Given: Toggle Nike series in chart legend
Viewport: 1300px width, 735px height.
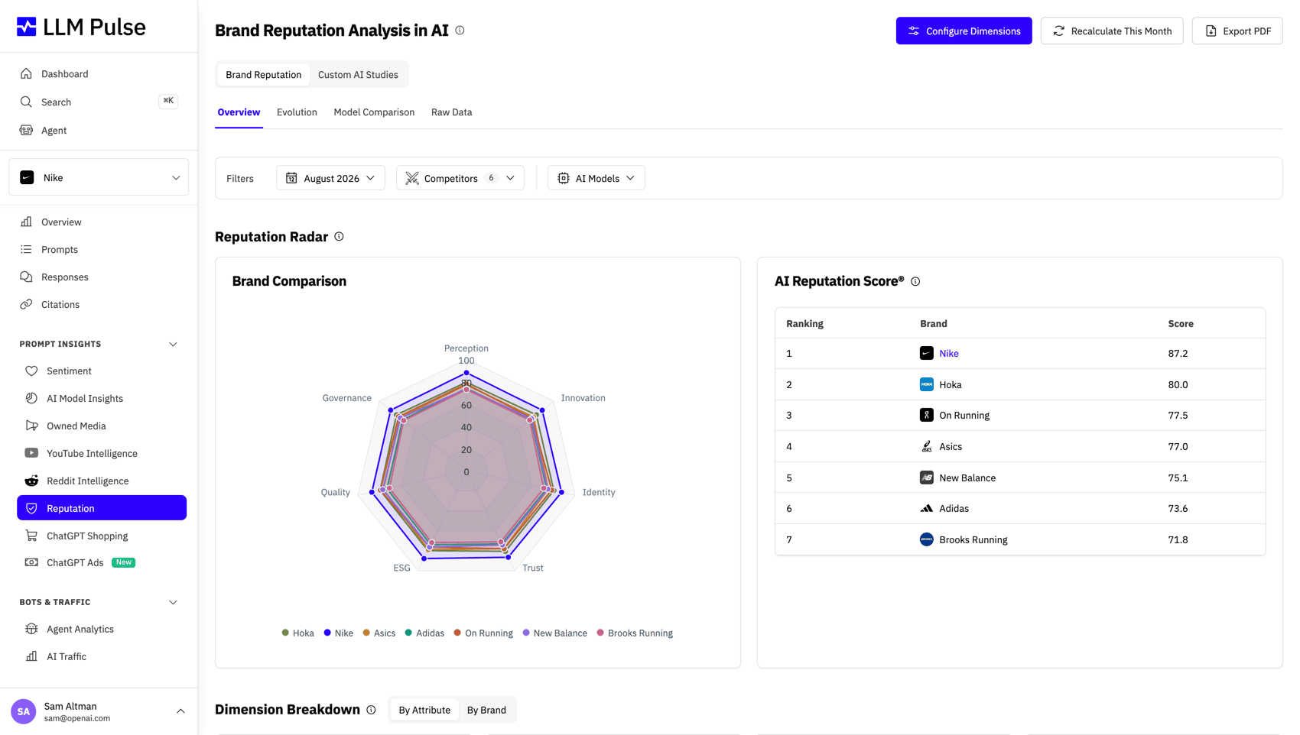Looking at the screenshot, I should click(x=338, y=633).
